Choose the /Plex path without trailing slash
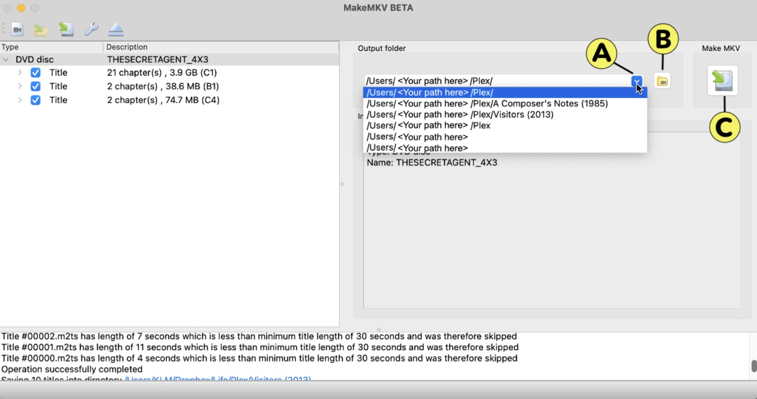 coord(505,125)
